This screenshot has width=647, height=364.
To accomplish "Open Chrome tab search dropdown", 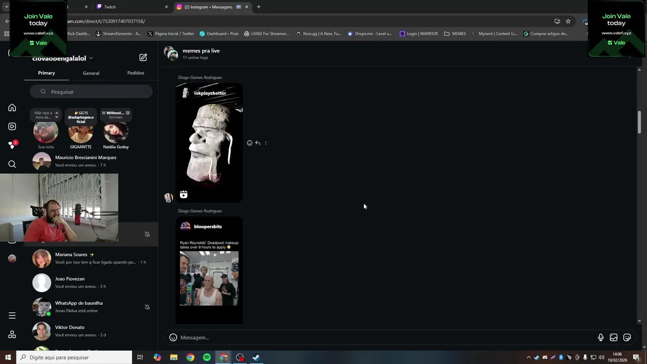I will click(7, 7).
